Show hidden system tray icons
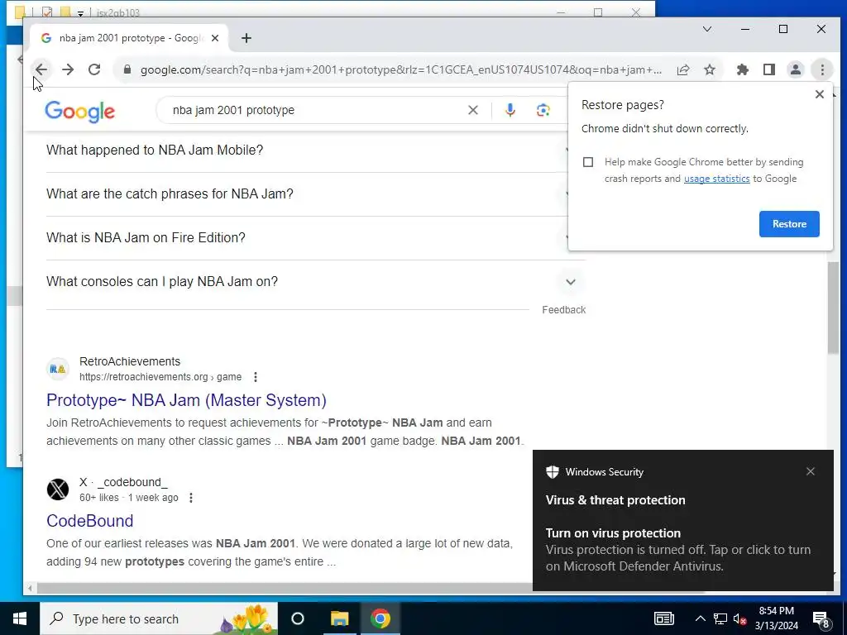The width and height of the screenshot is (847, 635). click(x=700, y=618)
